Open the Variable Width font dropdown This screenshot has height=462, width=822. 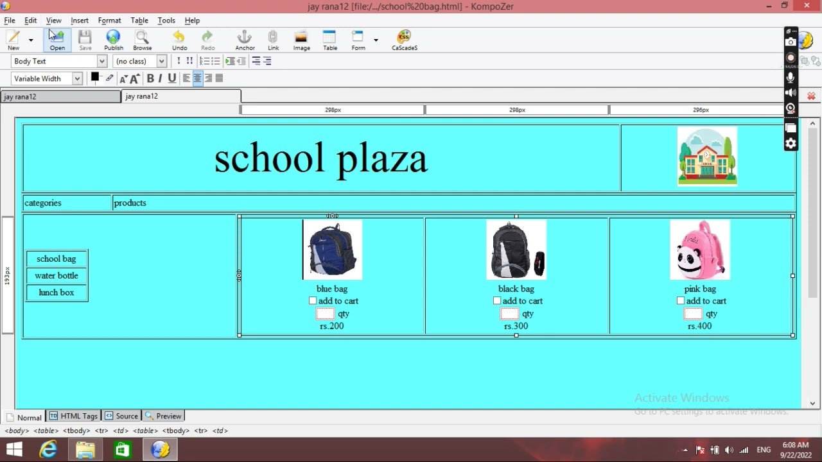tap(47, 79)
